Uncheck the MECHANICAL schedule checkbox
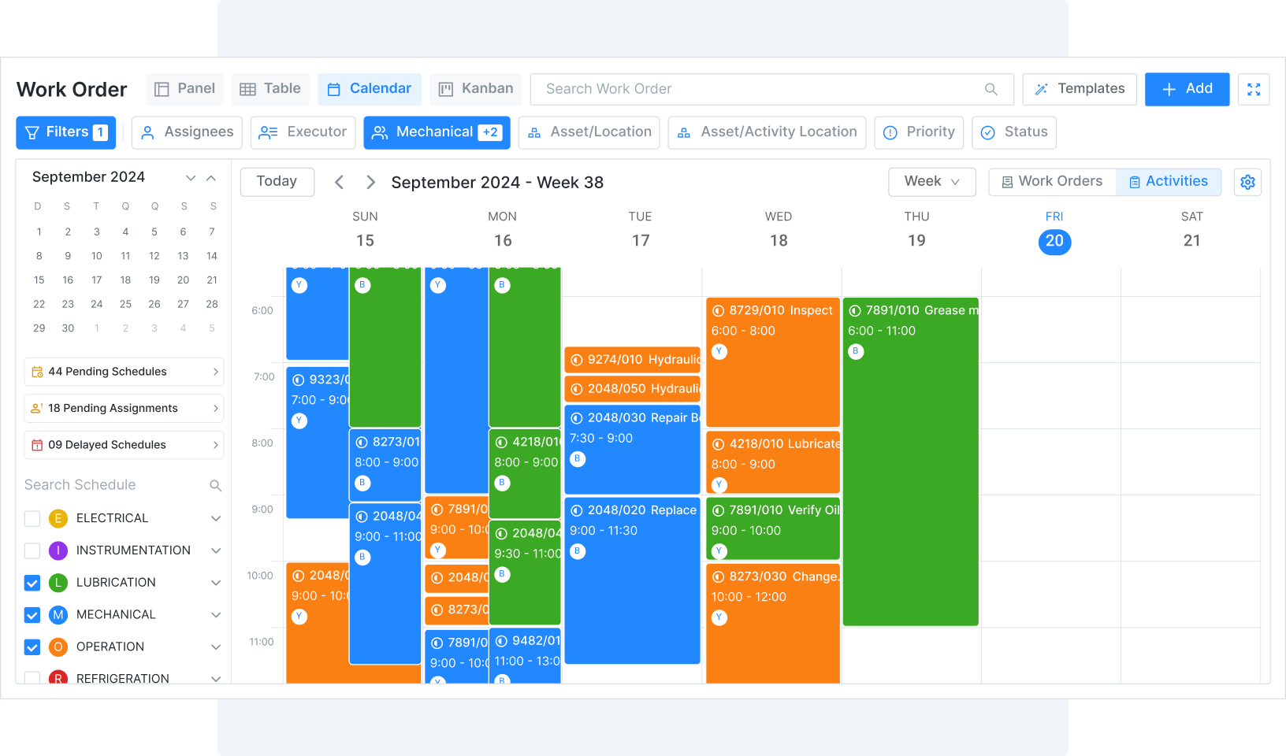The width and height of the screenshot is (1286, 756). point(32,615)
